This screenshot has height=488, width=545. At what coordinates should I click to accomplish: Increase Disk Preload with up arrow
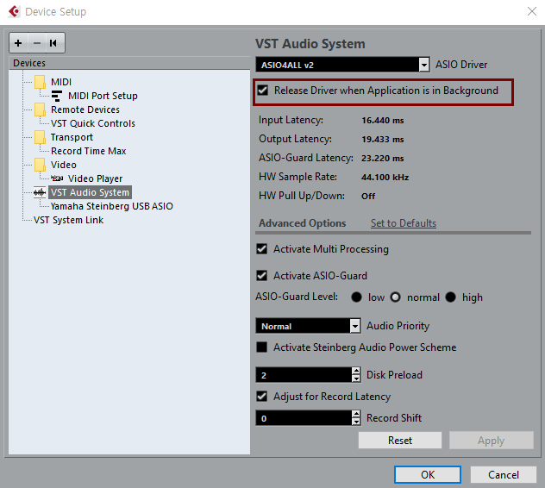[x=356, y=371]
